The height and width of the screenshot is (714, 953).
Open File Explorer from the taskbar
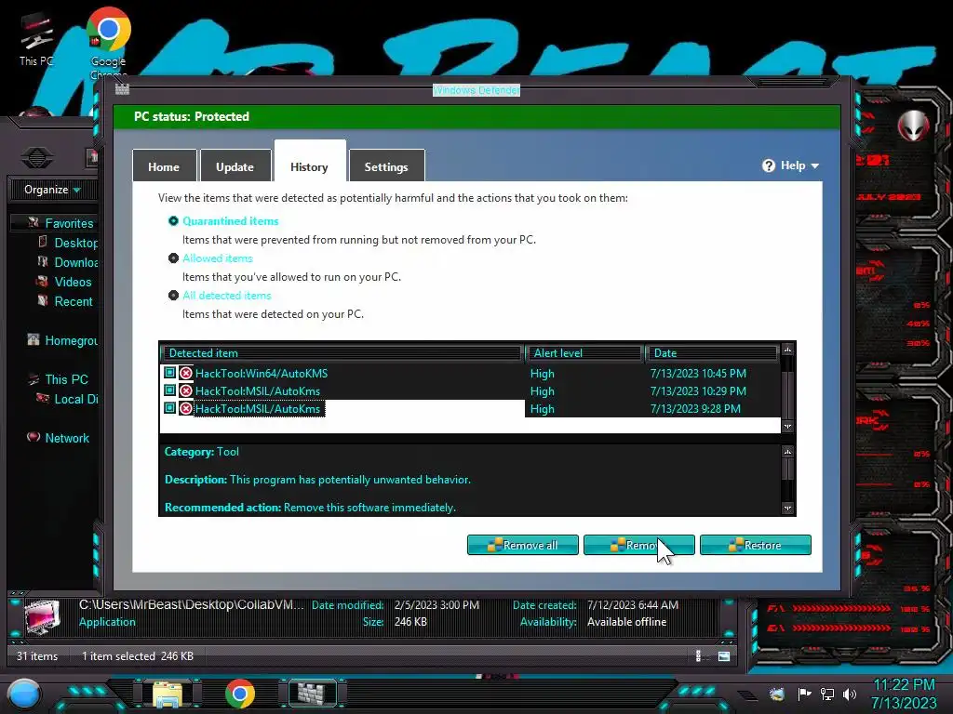pyautogui.click(x=168, y=694)
